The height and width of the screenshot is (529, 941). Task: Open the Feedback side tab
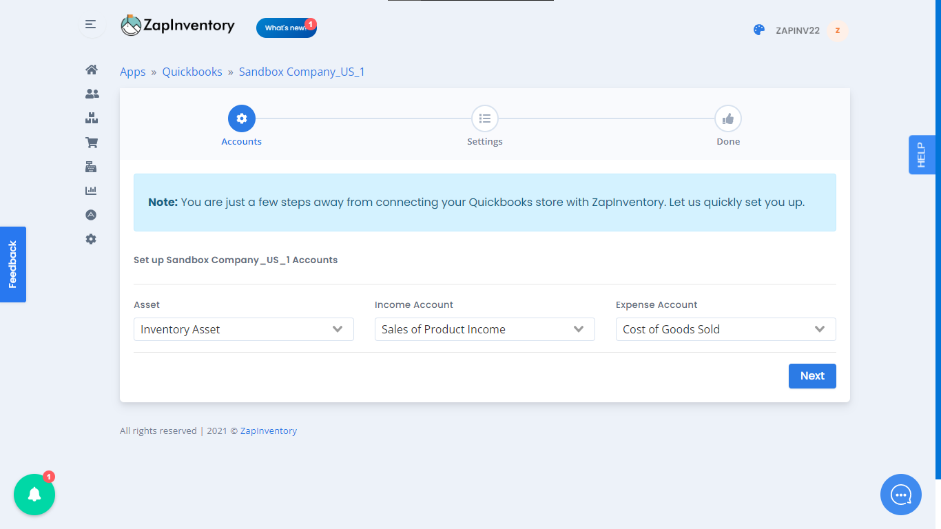pos(12,264)
